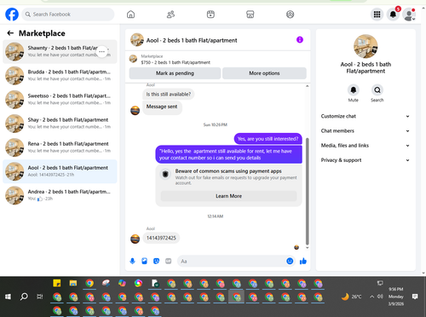Search in conversation using the magnifier icon

pos(377,90)
